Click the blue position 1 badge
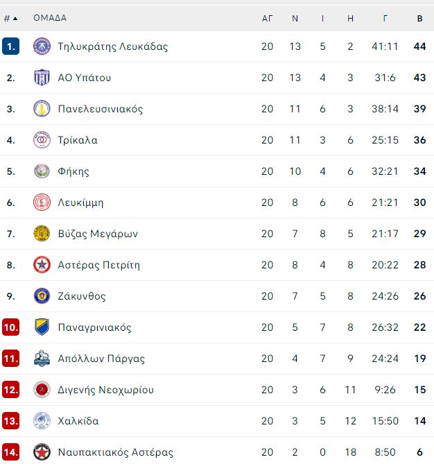434x464 pixels. pos(10,46)
